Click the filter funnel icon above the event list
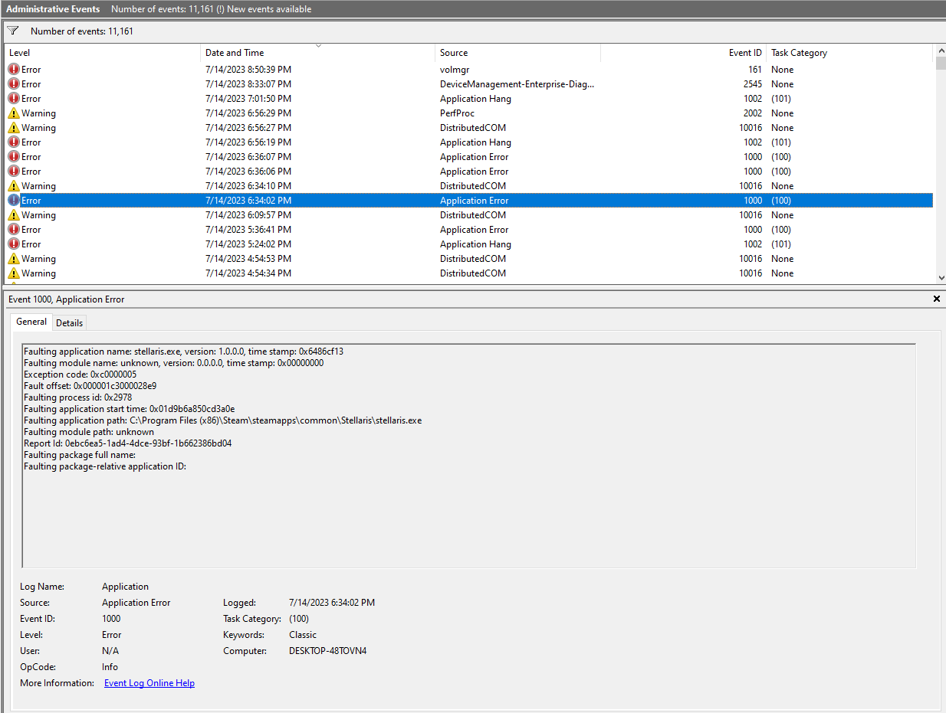This screenshot has height=713, width=946. pos(12,31)
